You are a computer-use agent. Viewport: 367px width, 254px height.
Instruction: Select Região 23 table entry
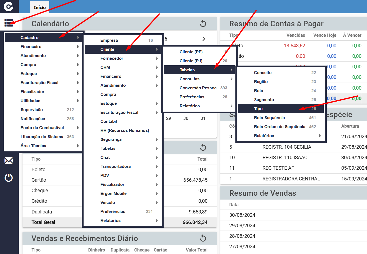[281, 82]
